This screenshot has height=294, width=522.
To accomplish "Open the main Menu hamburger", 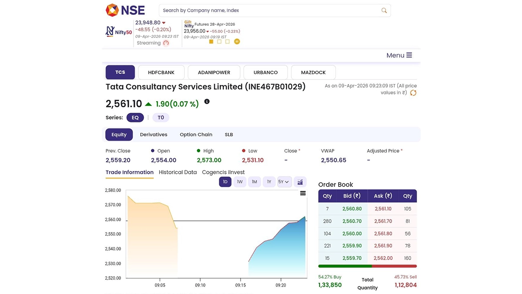I will point(399,55).
